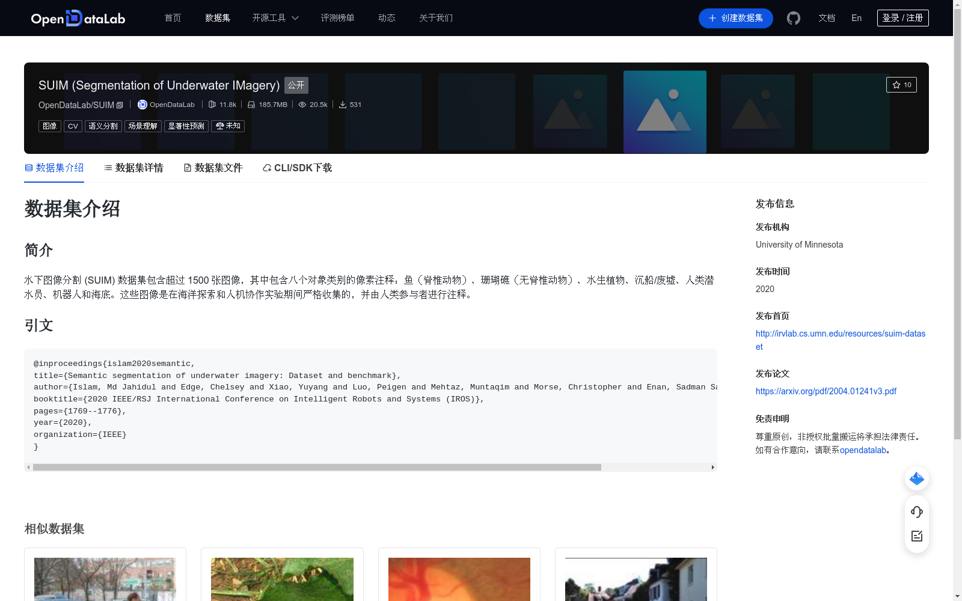Switch to 数据集文件 tab

tap(213, 168)
